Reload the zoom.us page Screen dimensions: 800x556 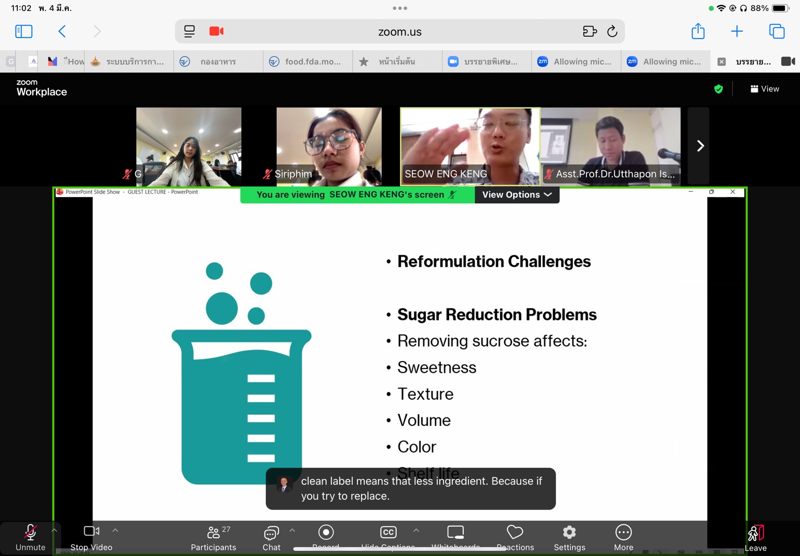click(612, 32)
